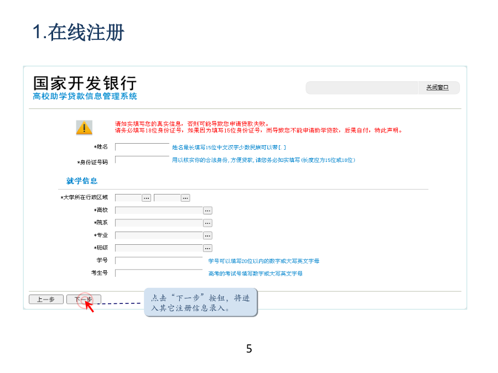This screenshot has height=373, width=498.
Task: Click the 考生号 label
Action: coord(100,273)
